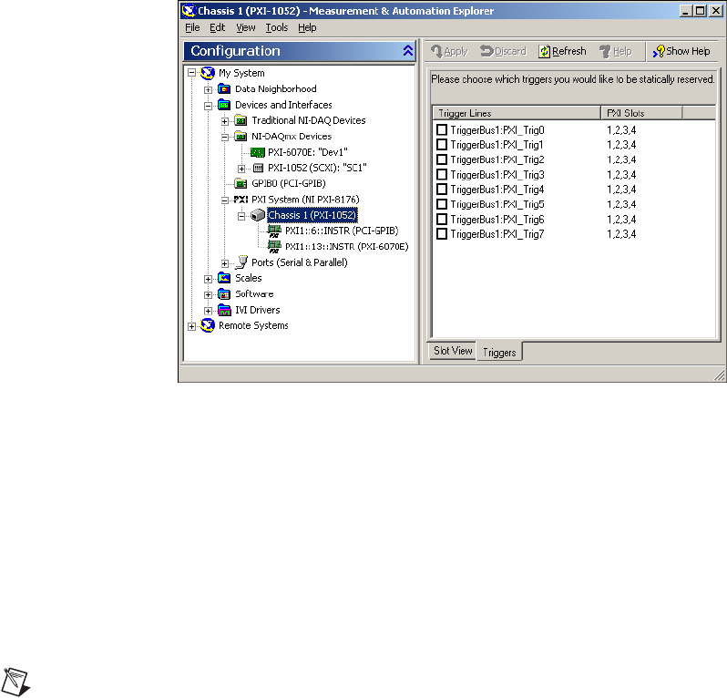This screenshot has height=698, width=727.
Task: Collapse the NI-DAQmx Devices node
Action: tap(225, 138)
